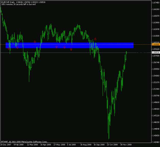Click the 1.56740 price axis label
This screenshot has width=160, height=147.
(156, 63)
